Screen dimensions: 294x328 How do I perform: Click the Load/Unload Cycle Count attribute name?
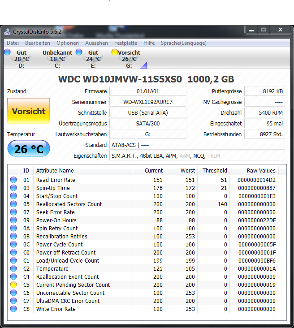(68, 261)
